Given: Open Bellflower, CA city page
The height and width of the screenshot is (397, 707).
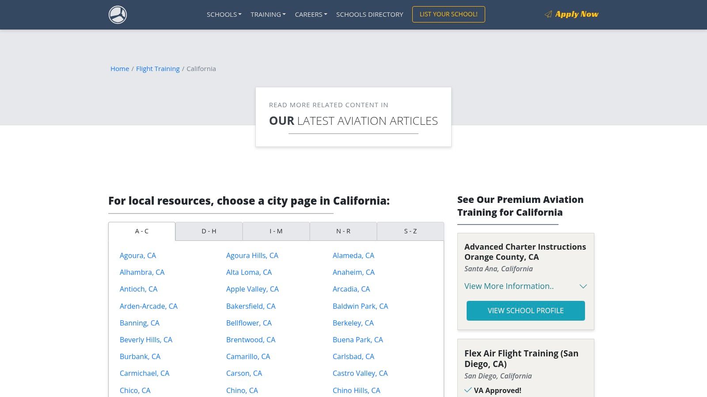Looking at the screenshot, I should (249, 323).
